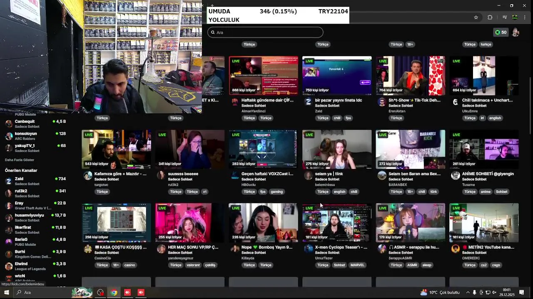Open Windows Start menu
Image resolution: width=533 pixels, height=299 pixels.
[6, 292]
